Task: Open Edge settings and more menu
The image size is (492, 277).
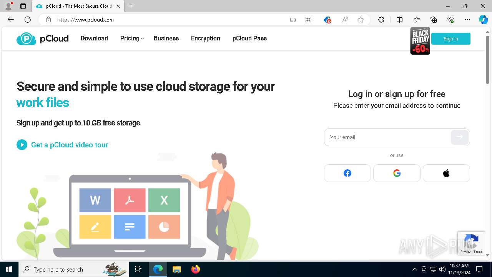Action: point(467,20)
